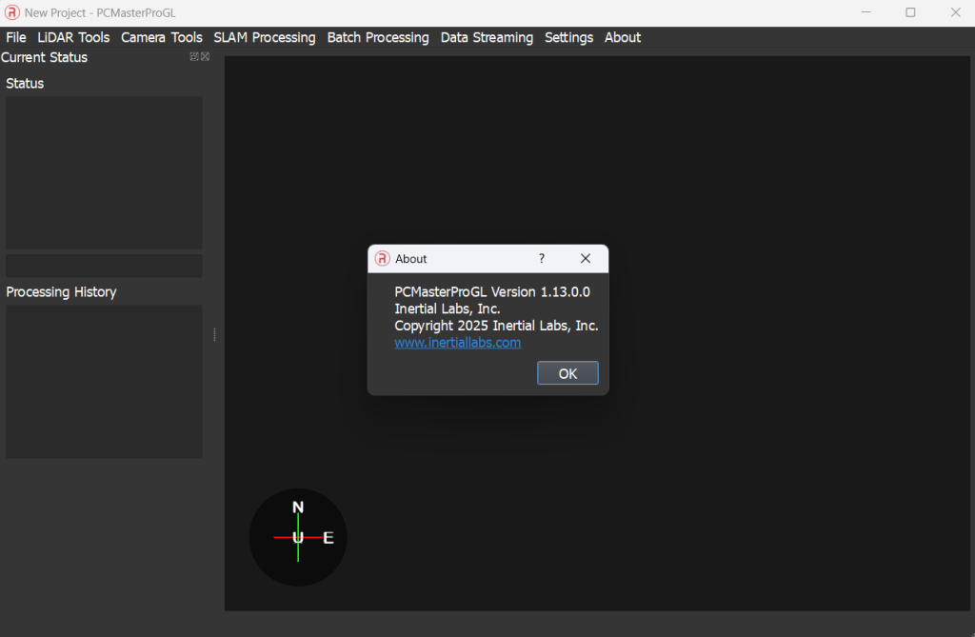Click the app logo in the window title bar

12,12
